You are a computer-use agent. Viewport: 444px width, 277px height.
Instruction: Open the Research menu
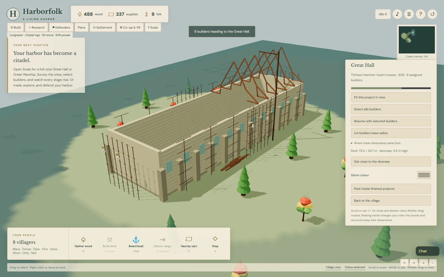click(37, 27)
